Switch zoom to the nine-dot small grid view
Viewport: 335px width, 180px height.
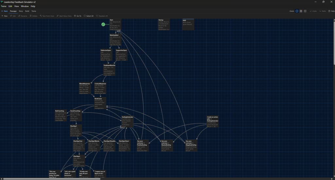coord(305,11)
